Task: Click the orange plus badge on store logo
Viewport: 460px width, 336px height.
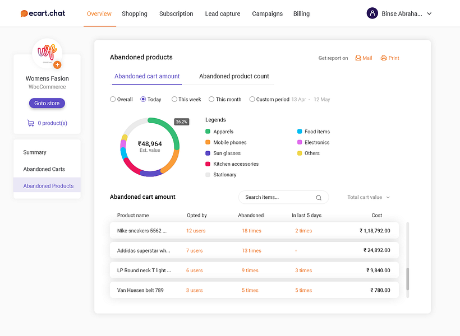Action: pyautogui.click(x=57, y=65)
